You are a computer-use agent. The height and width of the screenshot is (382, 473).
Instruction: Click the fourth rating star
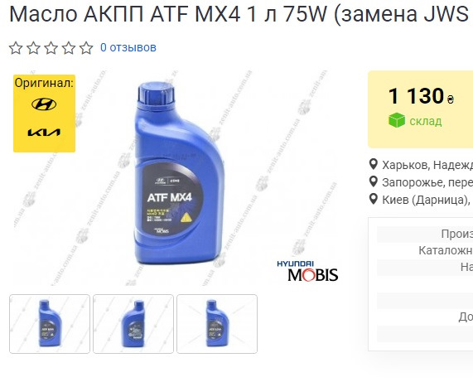click(x=69, y=48)
